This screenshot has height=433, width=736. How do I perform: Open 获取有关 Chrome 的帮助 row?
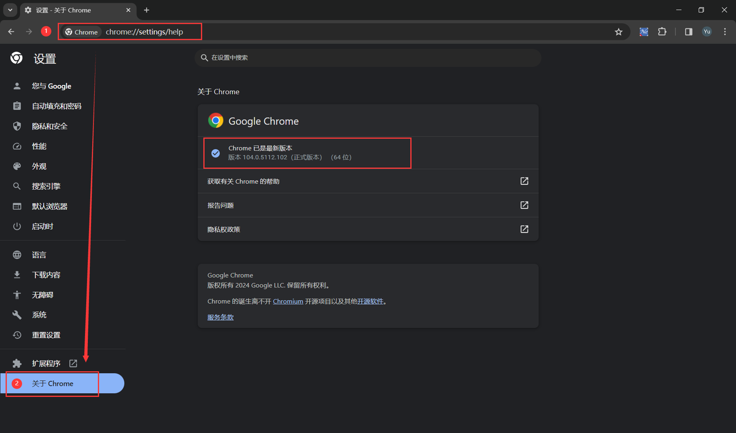coord(368,181)
